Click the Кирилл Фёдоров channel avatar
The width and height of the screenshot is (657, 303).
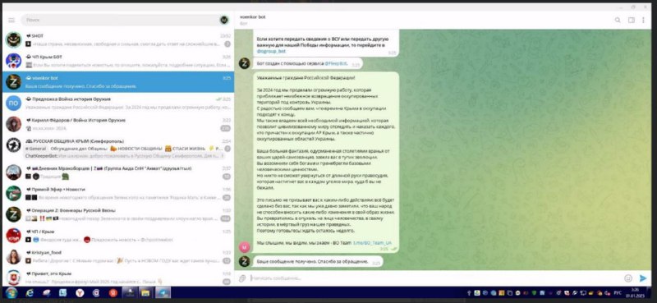click(13, 124)
